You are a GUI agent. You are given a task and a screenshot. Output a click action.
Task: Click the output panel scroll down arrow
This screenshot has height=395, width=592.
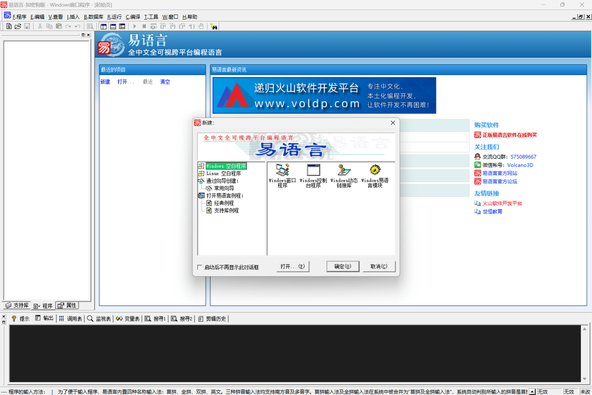pos(585,379)
